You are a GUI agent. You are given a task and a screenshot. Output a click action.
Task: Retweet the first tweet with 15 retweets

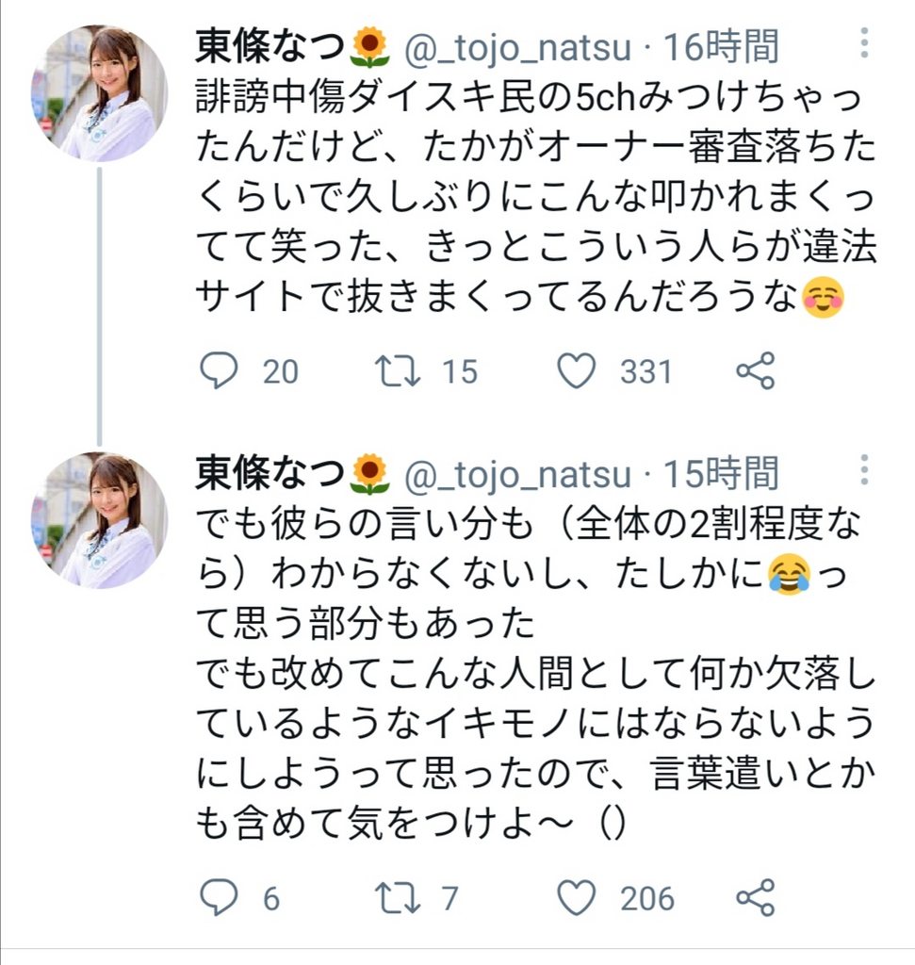tap(398, 371)
